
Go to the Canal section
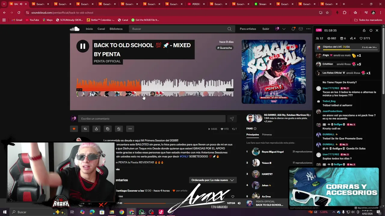tap(101, 29)
